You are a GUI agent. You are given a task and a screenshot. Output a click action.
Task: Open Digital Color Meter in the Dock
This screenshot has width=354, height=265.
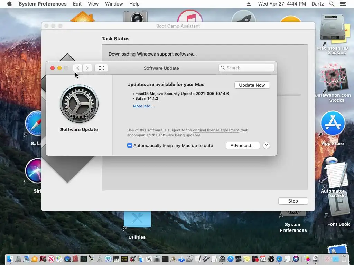pos(132,259)
